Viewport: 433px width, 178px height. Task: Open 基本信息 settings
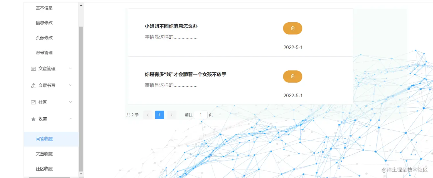(44, 8)
